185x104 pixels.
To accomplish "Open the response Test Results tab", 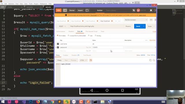I will pyautogui.click(x=87, y=55).
